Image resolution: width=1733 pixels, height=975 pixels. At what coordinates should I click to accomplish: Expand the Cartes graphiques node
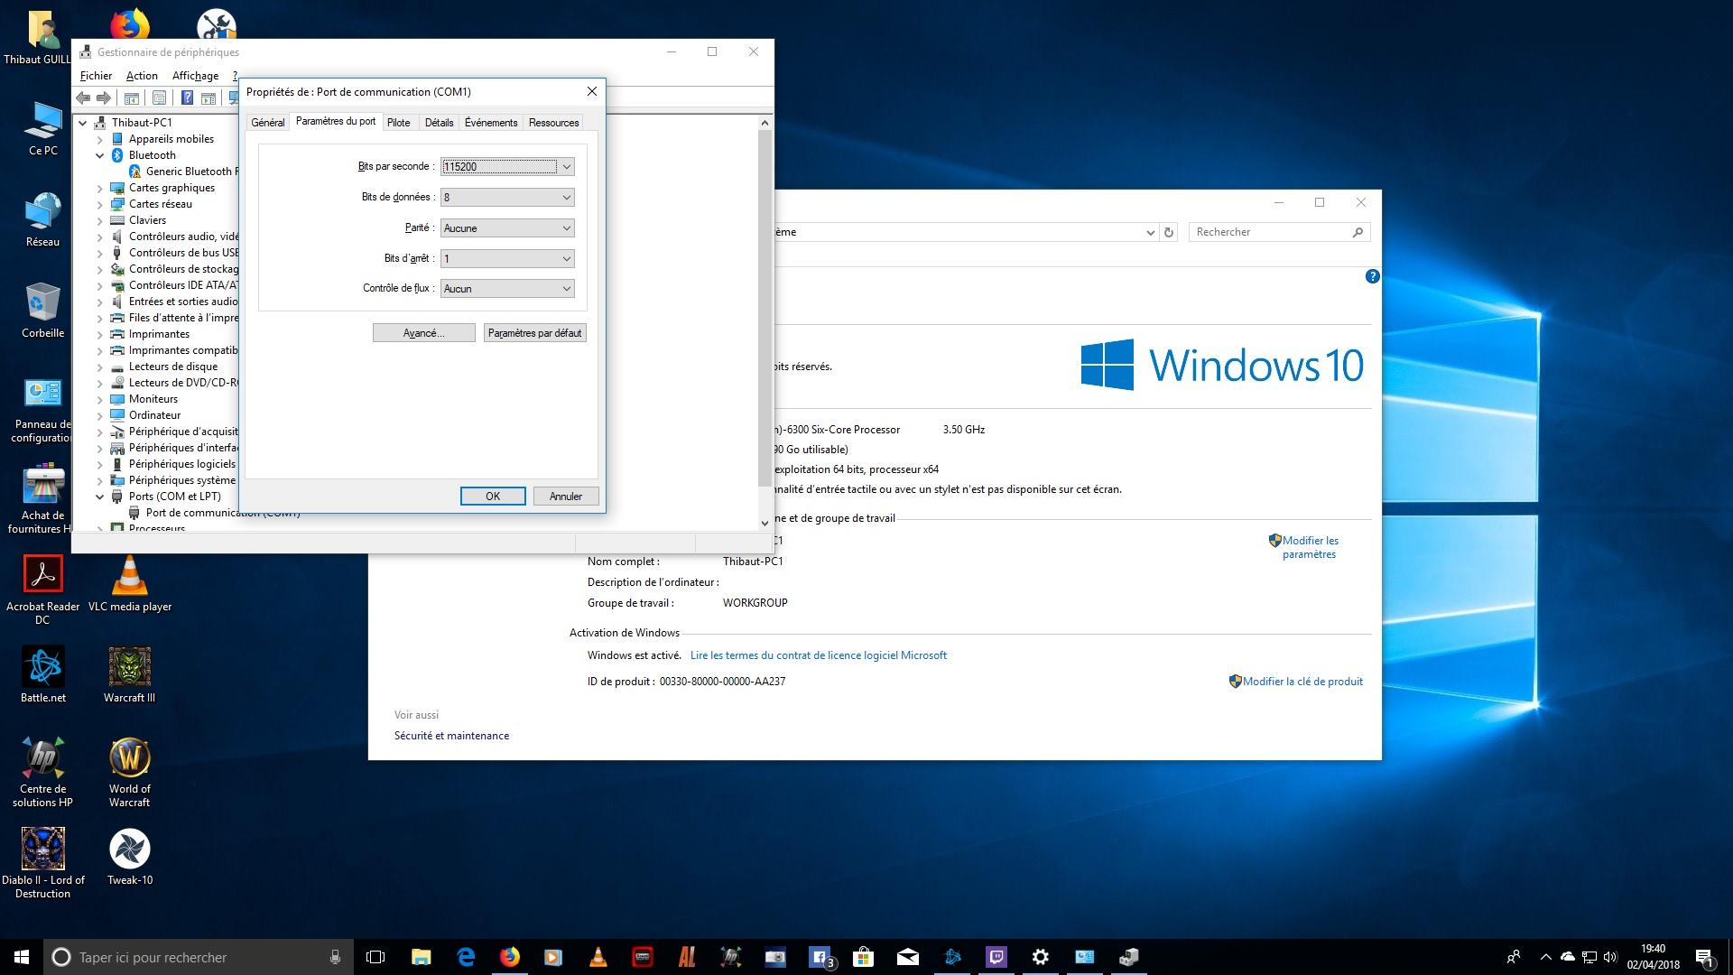pos(100,188)
